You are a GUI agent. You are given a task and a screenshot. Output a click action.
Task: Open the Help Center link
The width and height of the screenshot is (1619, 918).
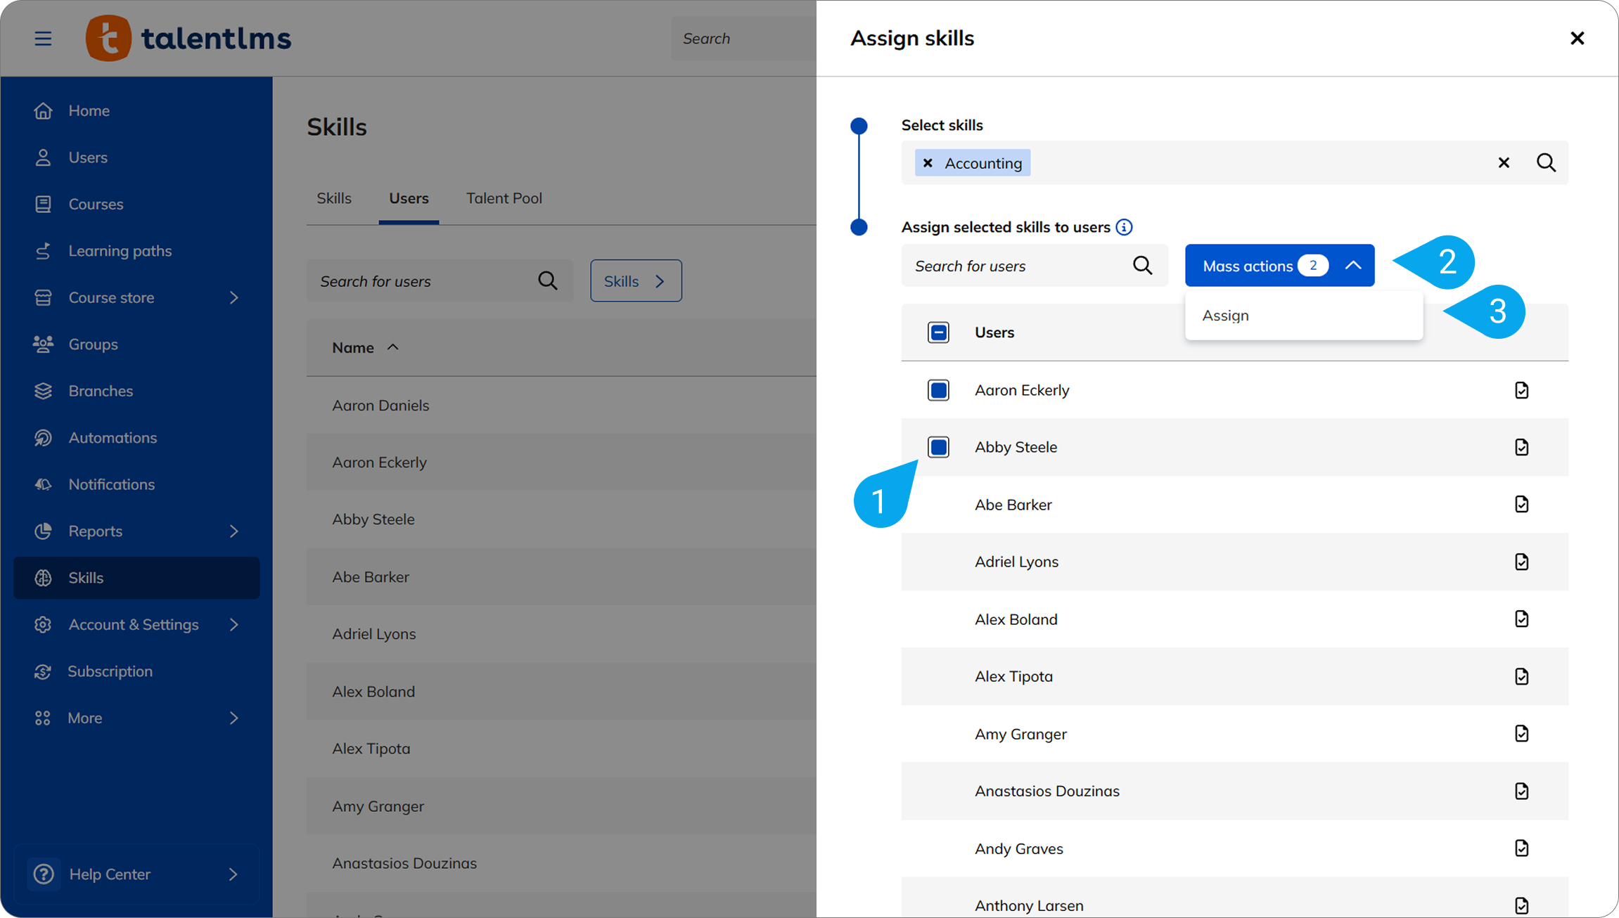coord(110,874)
